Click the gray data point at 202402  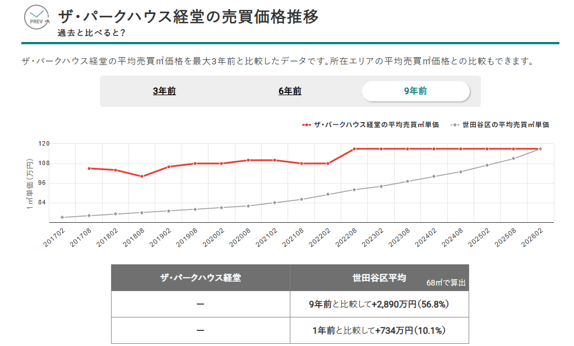434,176
